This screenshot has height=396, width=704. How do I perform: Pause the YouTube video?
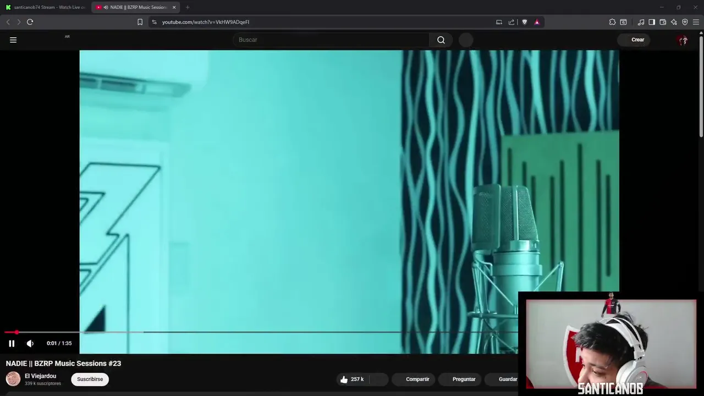(12, 343)
